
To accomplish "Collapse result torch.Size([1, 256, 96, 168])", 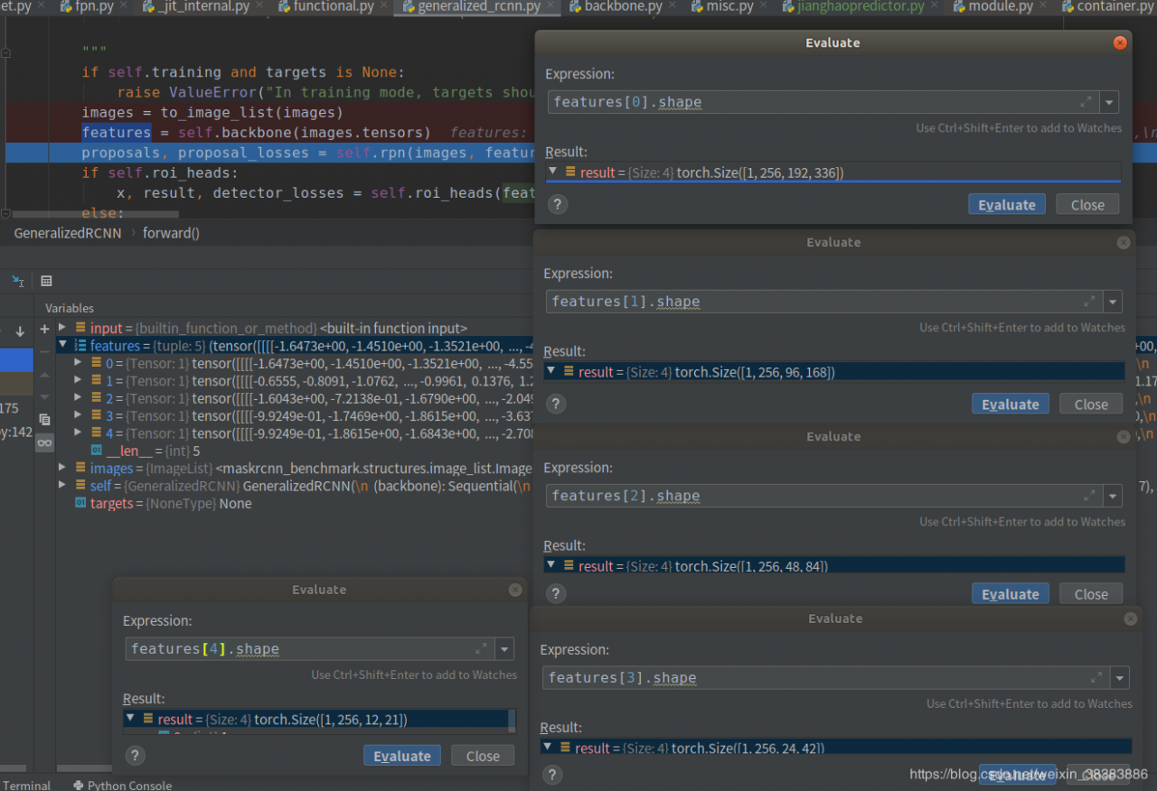I will tap(550, 371).
